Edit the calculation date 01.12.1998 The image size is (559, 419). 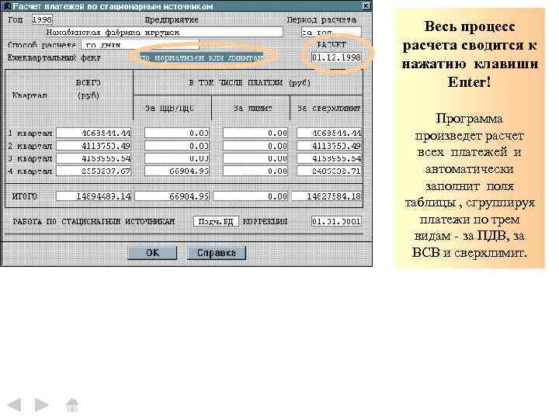coord(336,57)
